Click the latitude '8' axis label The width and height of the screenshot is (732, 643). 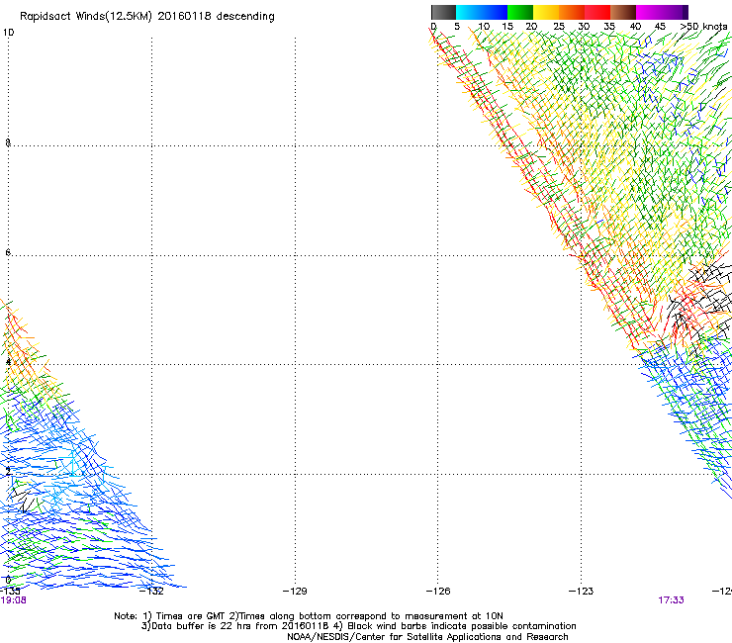8,142
